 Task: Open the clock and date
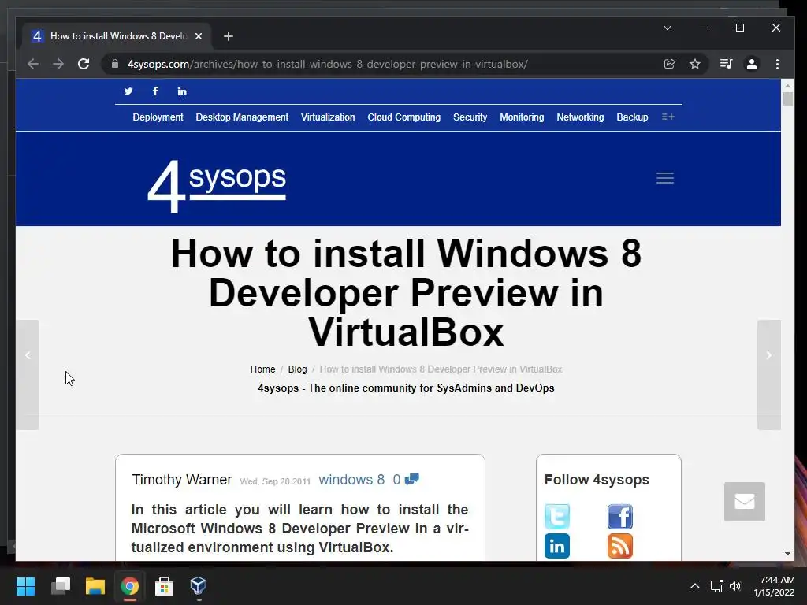click(x=775, y=586)
